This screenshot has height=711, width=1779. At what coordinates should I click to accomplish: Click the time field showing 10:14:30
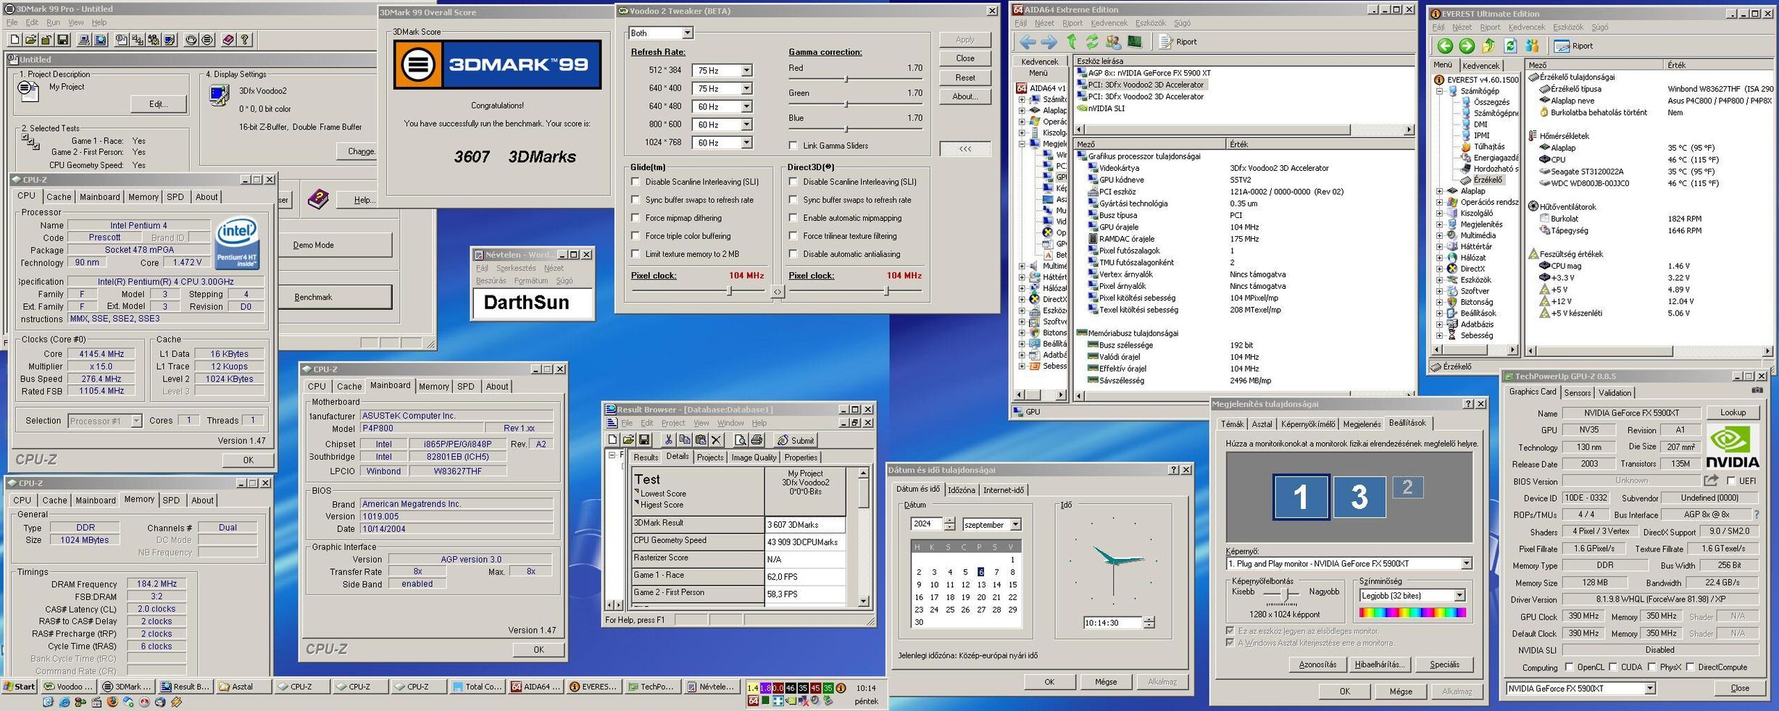(1112, 623)
